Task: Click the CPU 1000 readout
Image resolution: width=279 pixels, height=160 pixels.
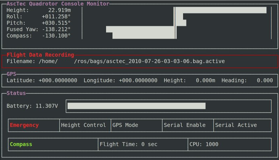Action: pyautogui.click(x=204, y=144)
